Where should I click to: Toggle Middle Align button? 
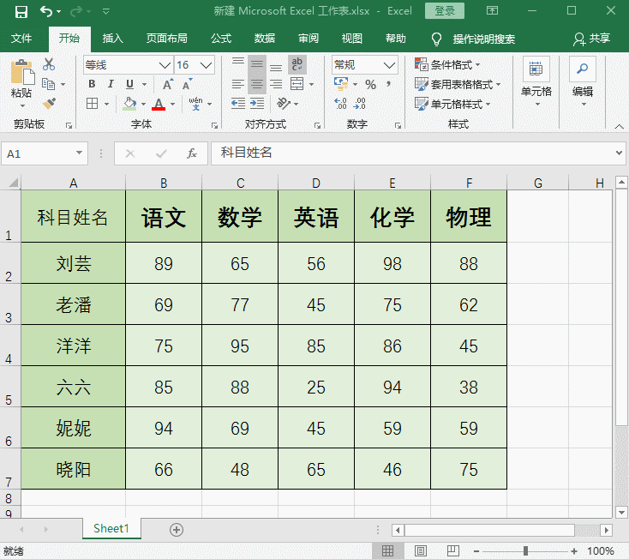257,64
